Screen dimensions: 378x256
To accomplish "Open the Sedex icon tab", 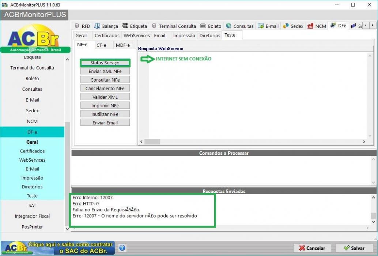I will (293, 26).
